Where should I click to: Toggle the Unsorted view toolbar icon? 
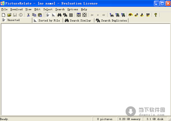pyautogui.click(x=48, y=15)
